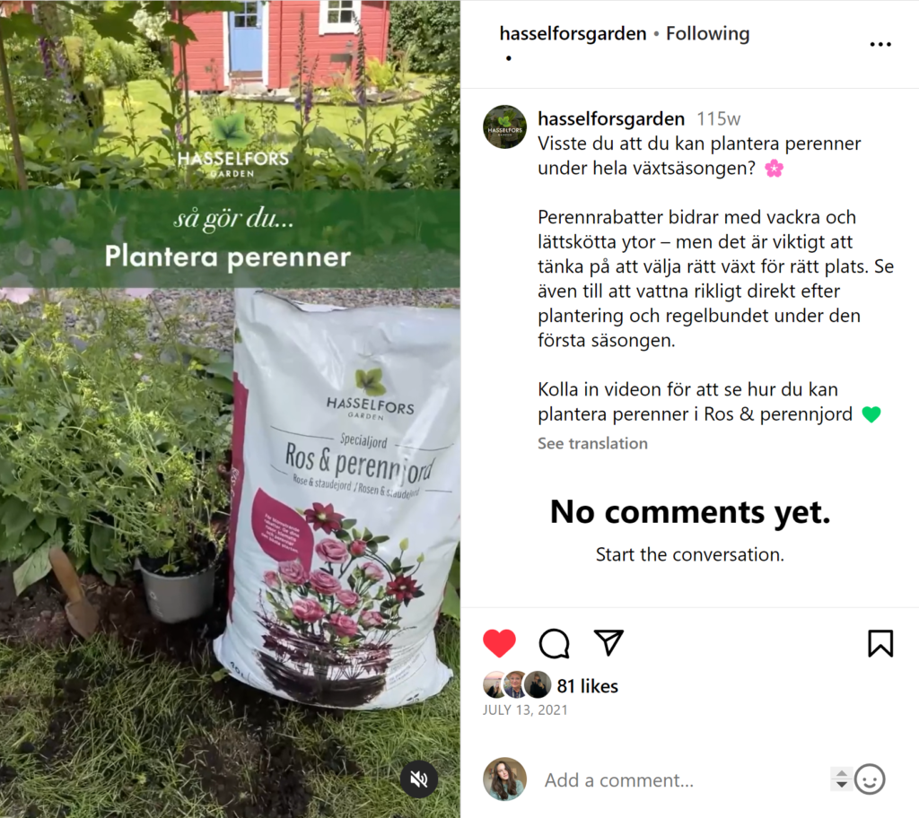The image size is (919, 818).
Task: Unlike the post with the red heart
Action: point(499,643)
